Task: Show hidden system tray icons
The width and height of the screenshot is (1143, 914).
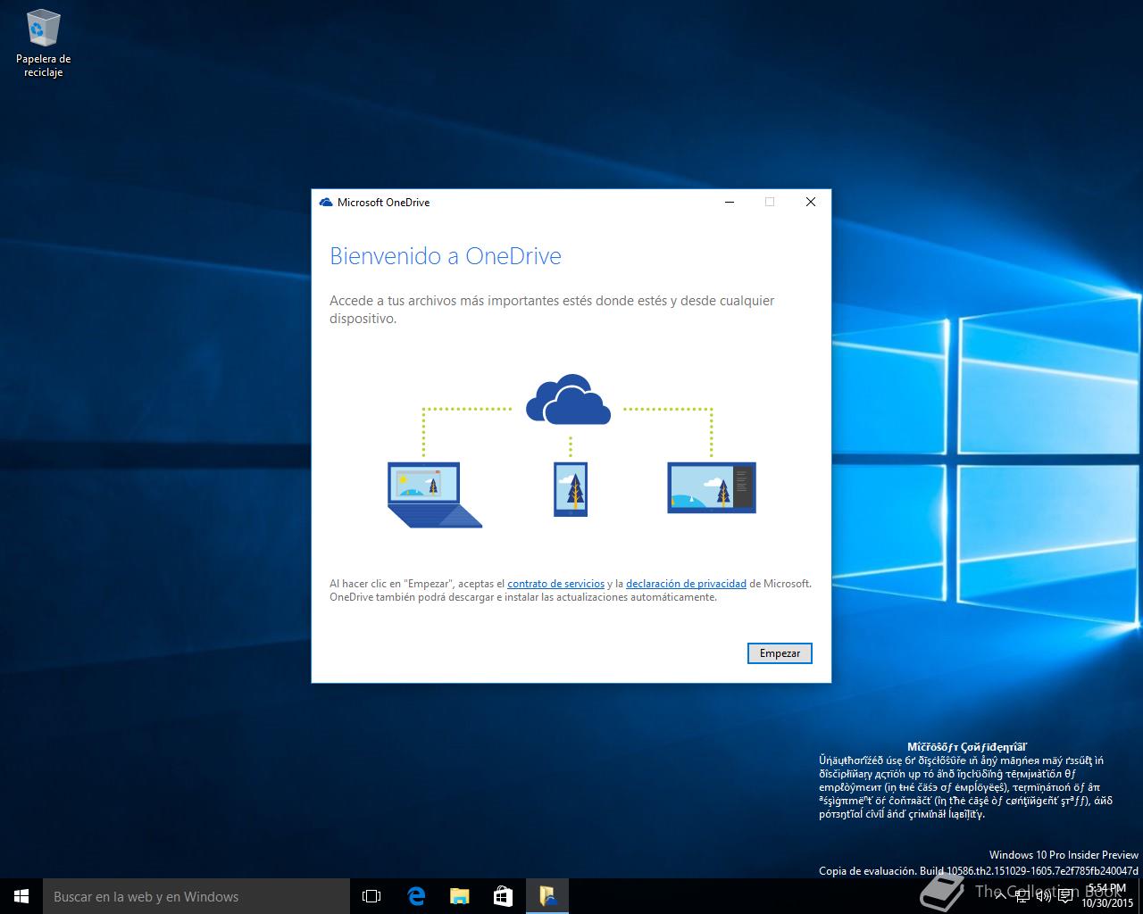Action: click(1001, 896)
